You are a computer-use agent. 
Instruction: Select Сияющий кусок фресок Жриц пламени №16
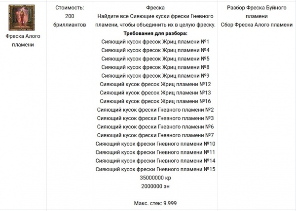click(155, 101)
